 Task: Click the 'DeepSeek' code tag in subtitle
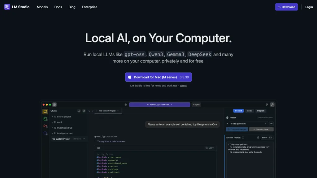[200, 54]
